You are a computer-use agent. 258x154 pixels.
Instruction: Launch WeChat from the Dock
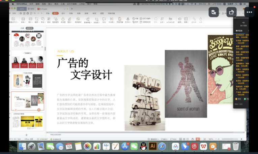[x=134, y=146]
